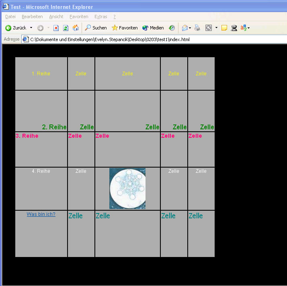
Task: Click the Print icon
Action: [x=197, y=28]
